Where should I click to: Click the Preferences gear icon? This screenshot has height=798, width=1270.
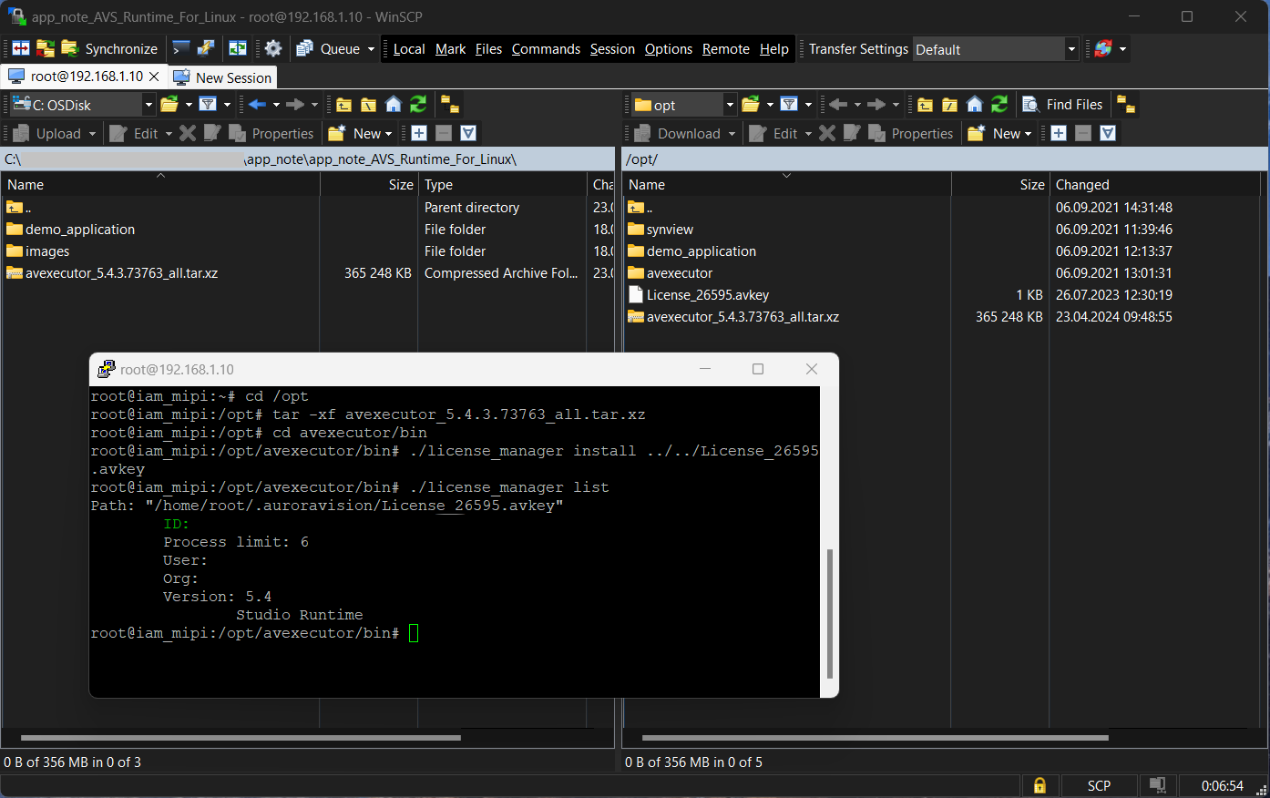273,49
